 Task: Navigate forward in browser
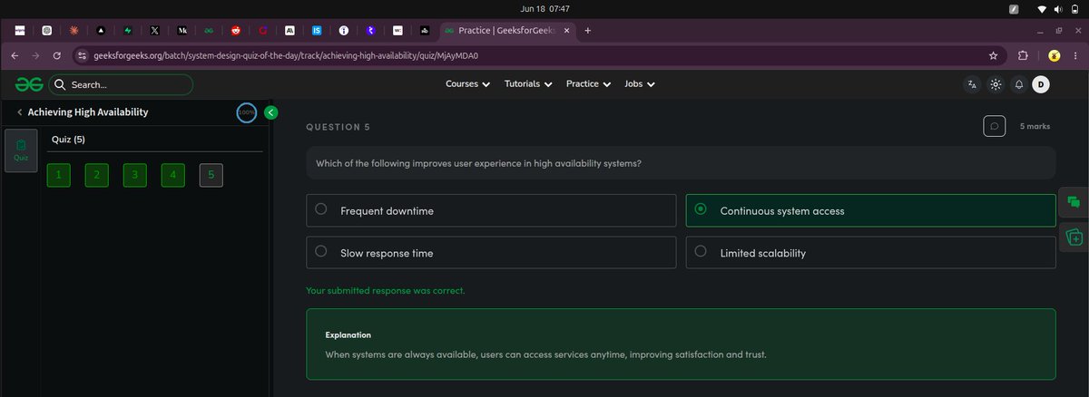pyautogui.click(x=35, y=55)
